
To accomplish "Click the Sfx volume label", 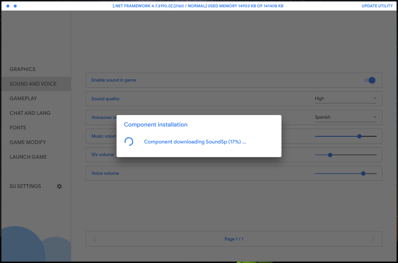I will coord(103,155).
